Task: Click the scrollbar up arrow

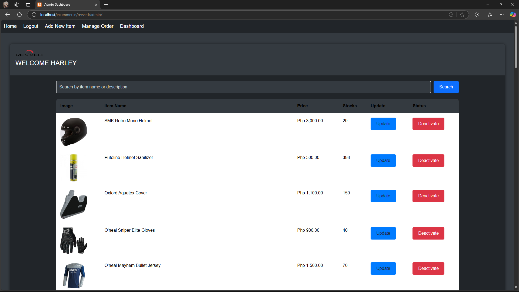Action: pyautogui.click(x=516, y=23)
